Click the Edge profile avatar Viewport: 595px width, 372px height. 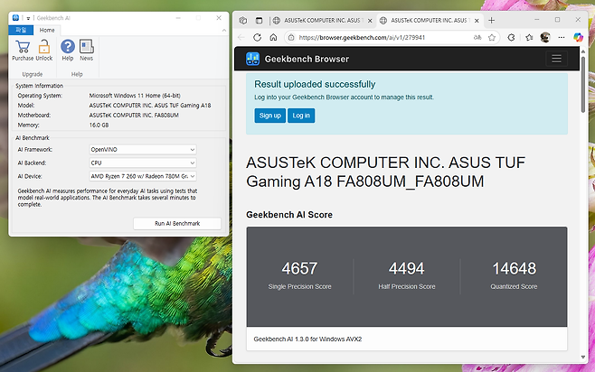[546, 38]
